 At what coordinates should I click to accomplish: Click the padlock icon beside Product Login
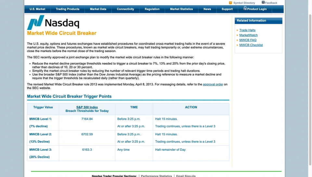click(x=245, y=8)
